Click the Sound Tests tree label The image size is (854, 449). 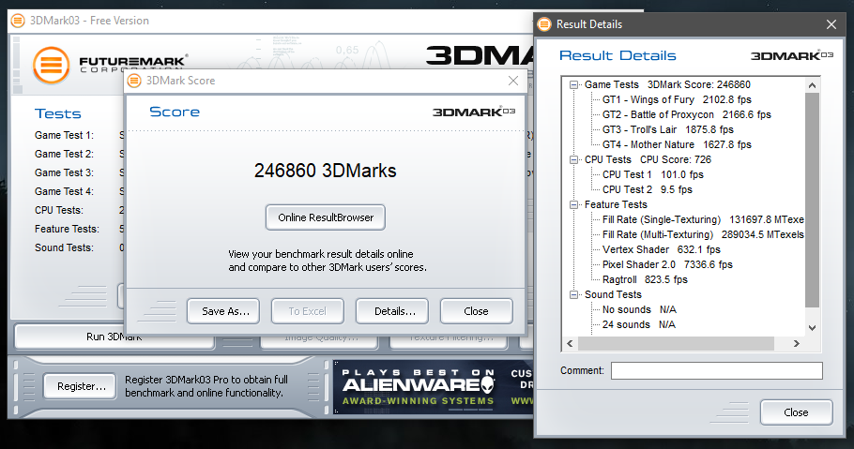613,294
